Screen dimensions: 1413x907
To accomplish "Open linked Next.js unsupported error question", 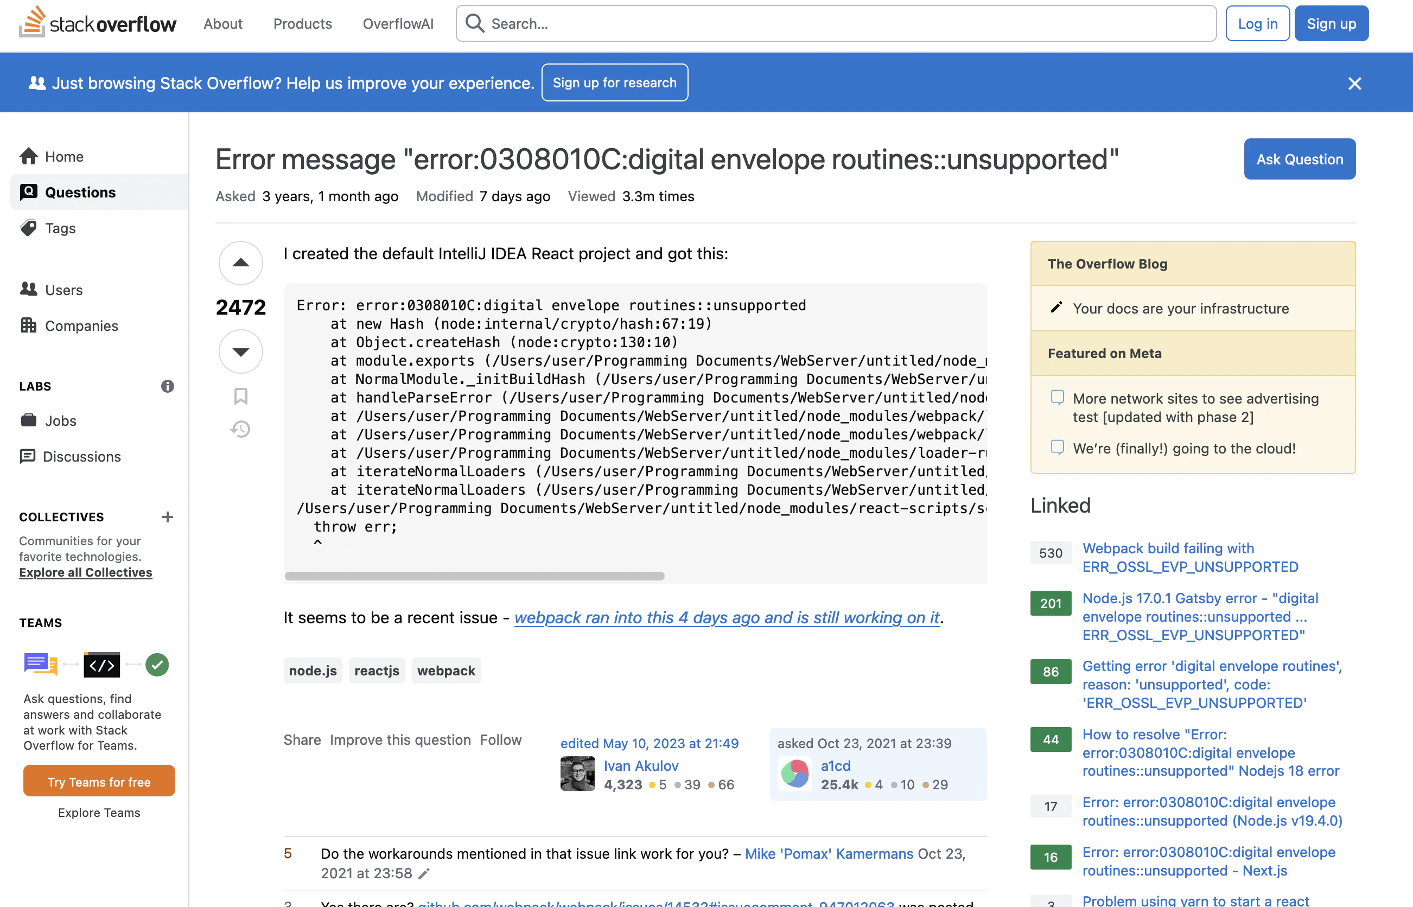I will pos(1208,861).
